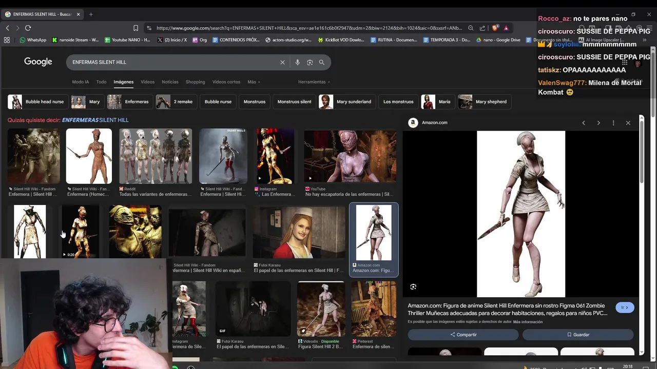Submit search using magnifier icon
This screenshot has height=369, width=657.
pyautogui.click(x=322, y=63)
